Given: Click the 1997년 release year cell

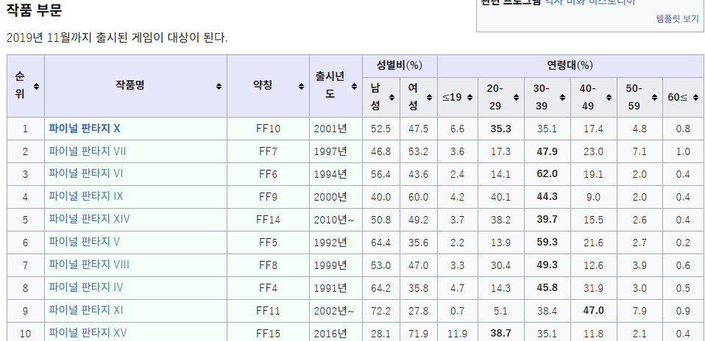Looking at the screenshot, I should pyautogui.click(x=336, y=151).
